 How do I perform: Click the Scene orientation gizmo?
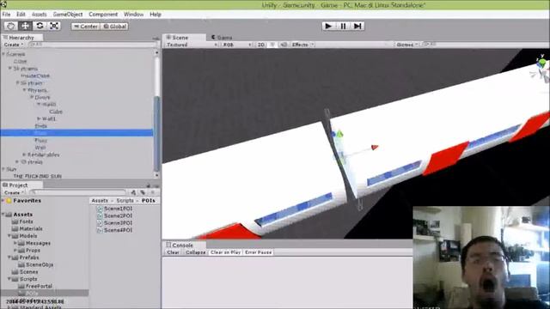coord(541,68)
